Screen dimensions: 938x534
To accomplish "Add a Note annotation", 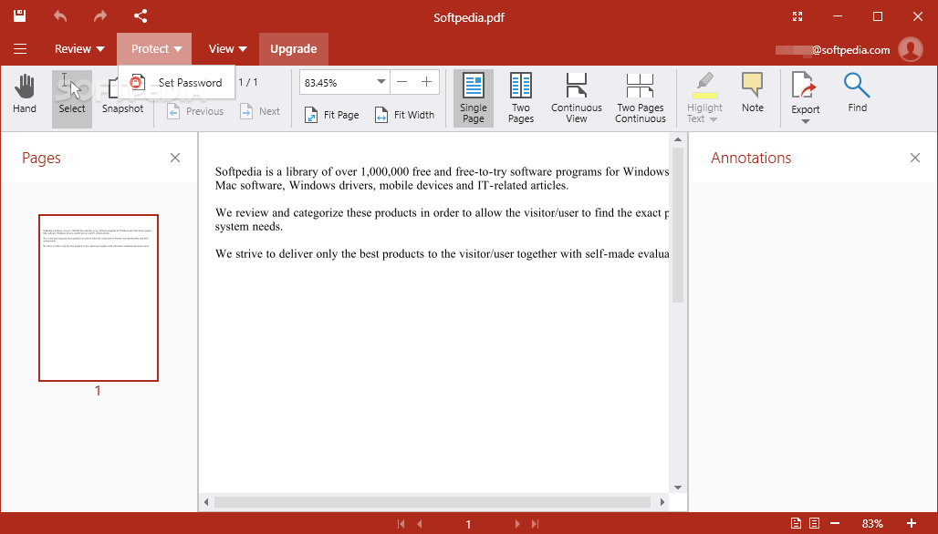I will (753, 93).
